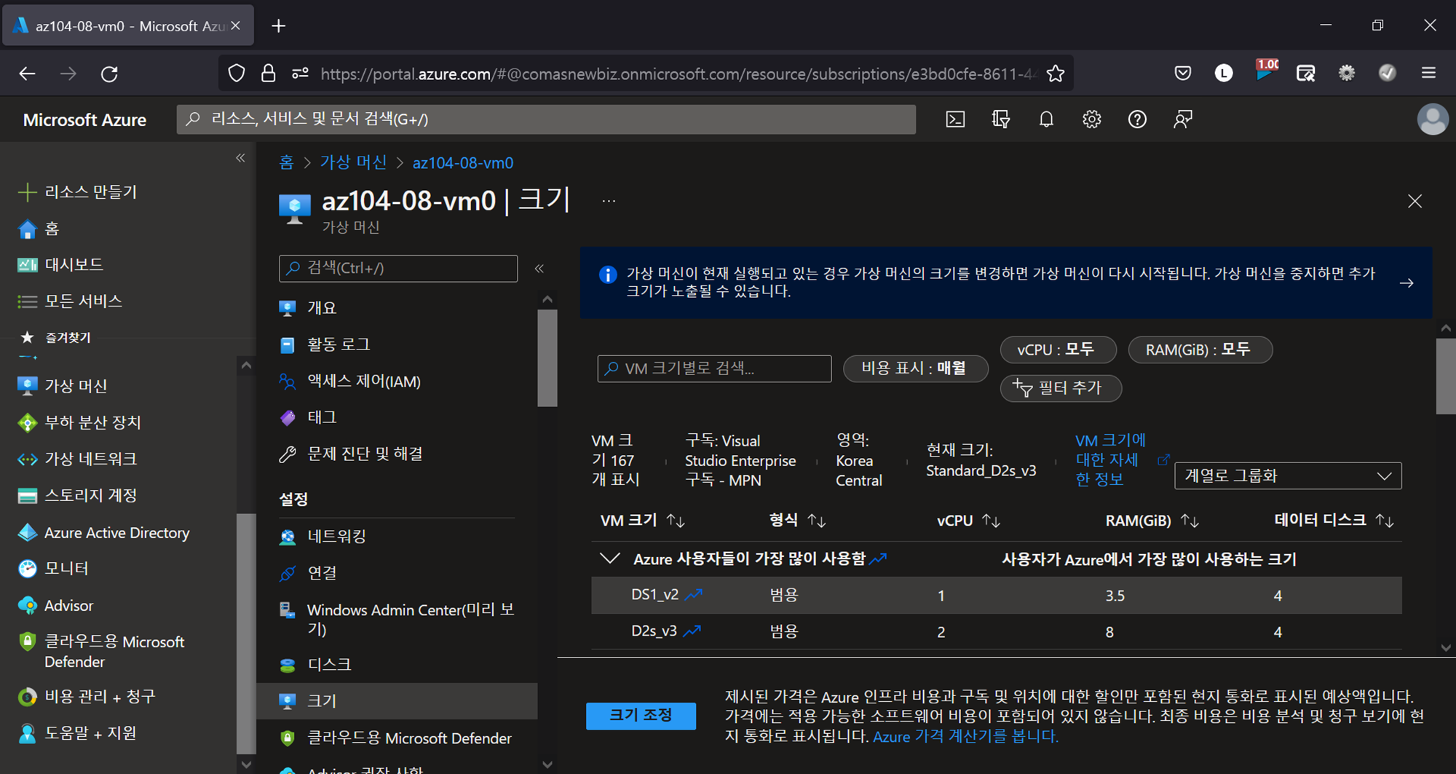Screen dimensions: 1456x774
Task: Open 계열로 그룹화 dropdown
Action: click(x=1287, y=476)
